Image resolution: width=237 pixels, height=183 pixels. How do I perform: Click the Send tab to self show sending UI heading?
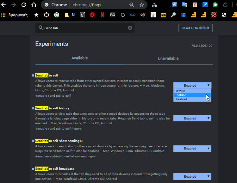[x=59, y=141]
